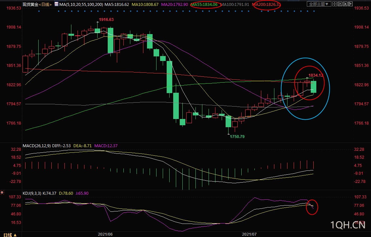Click the MA55:1834.06 green legend value
Image resolution: width=371 pixels, height=237 pixels.
pos(204,5)
